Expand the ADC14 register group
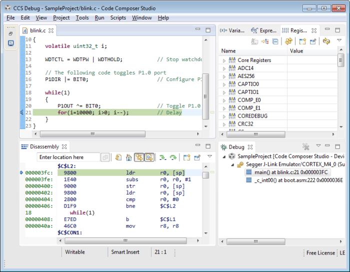 tap(224, 68)
